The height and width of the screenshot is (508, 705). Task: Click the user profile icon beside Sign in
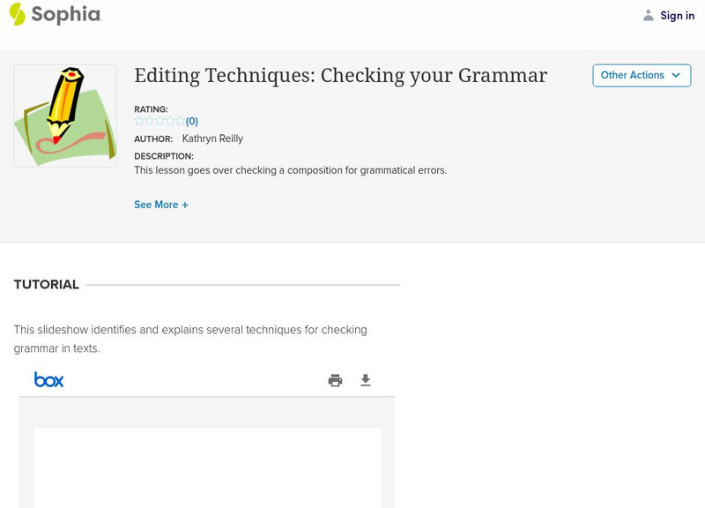pos(649,15)
